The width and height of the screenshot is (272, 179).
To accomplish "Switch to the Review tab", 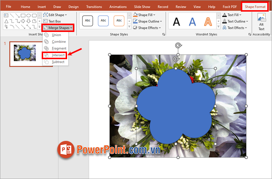I will click(x=181, y=7).
